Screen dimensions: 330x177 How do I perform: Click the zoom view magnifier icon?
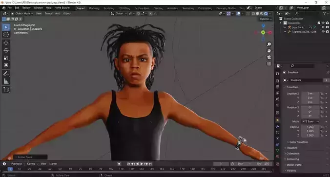[269, 44]
